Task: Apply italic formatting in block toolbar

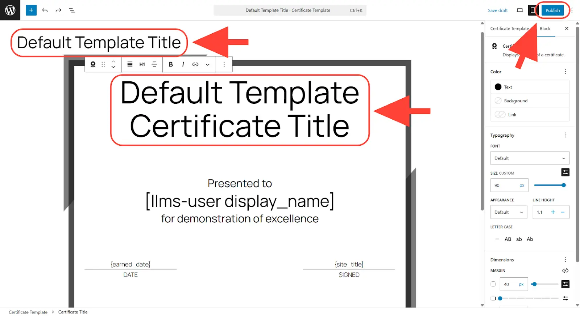Action: [183, 64]
